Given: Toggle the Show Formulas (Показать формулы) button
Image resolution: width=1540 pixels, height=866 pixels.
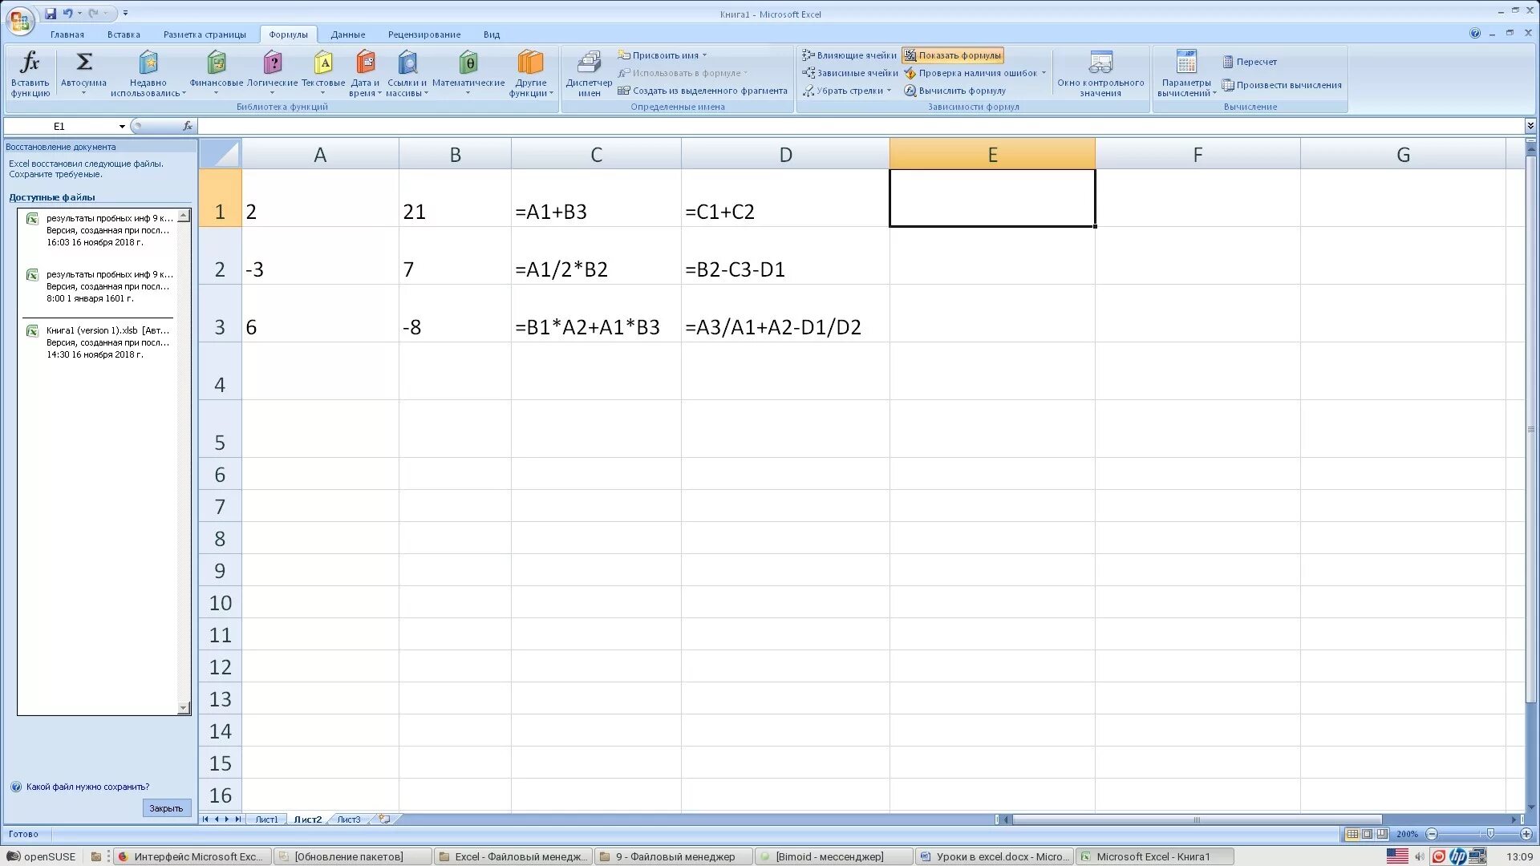Looking at the screenshot, I should tap(953, 55).
